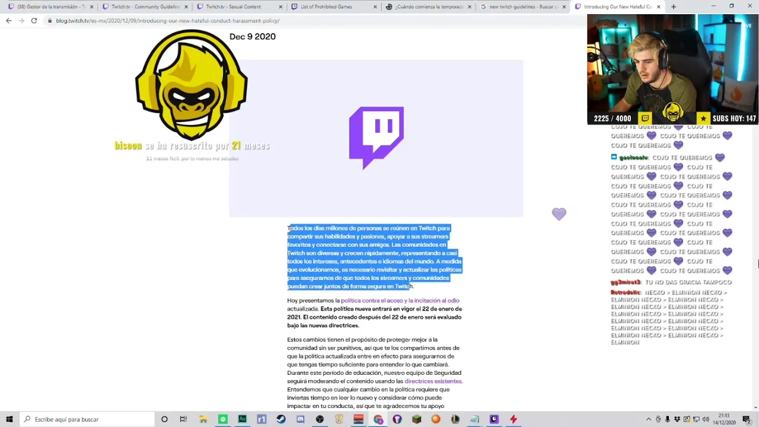The height and width of the screenshot is (427, 759).
Task: Open Steam from the taskbar
Action: [x=281, y=419]
